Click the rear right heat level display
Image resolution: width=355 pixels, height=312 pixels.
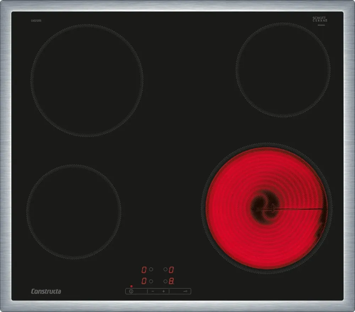tap(171, 269)
